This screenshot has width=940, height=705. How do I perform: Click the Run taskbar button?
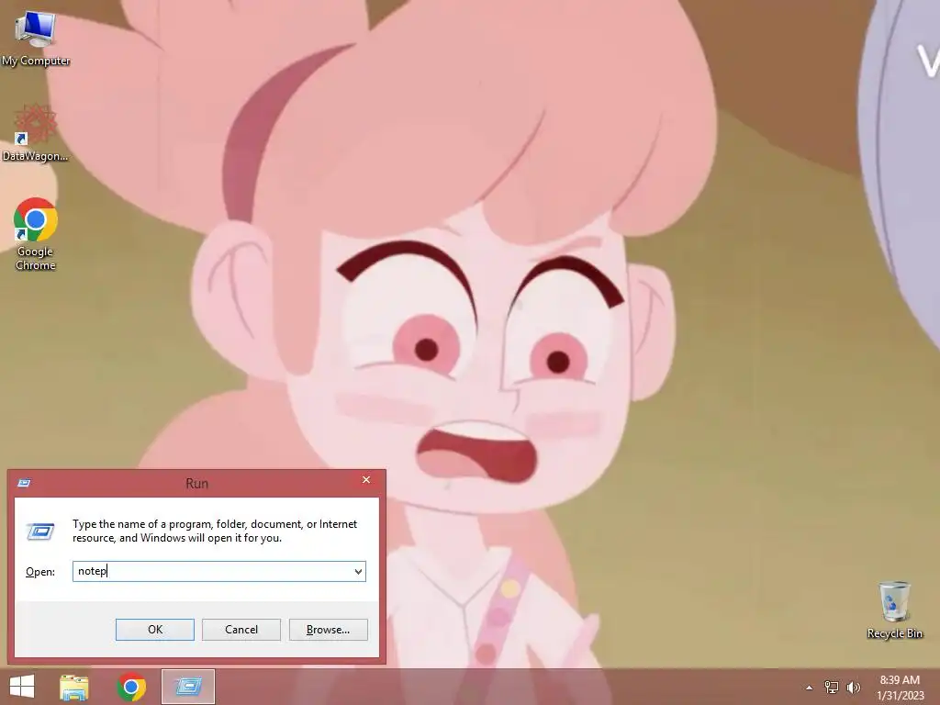187,687
